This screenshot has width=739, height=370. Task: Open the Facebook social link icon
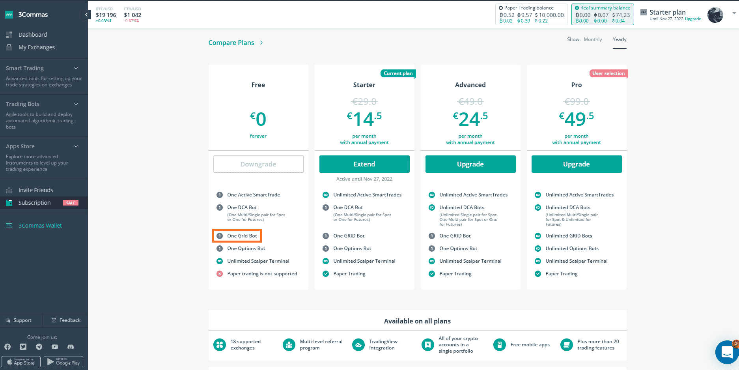[x=7, y=347]
